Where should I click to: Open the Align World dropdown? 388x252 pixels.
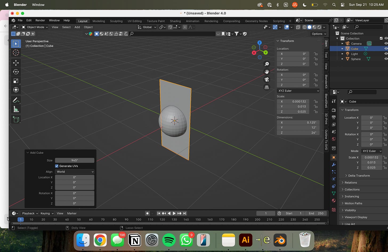pos(74,172)
